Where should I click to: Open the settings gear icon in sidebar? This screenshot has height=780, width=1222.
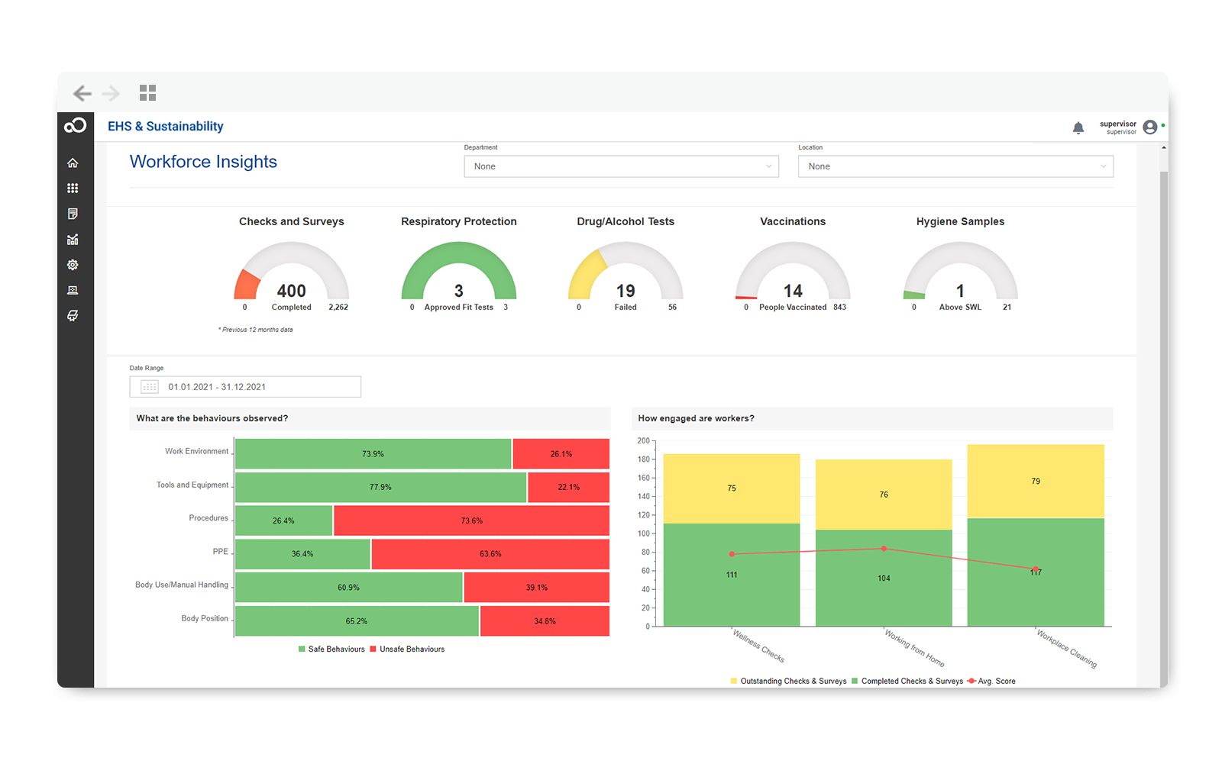[73, 265]
